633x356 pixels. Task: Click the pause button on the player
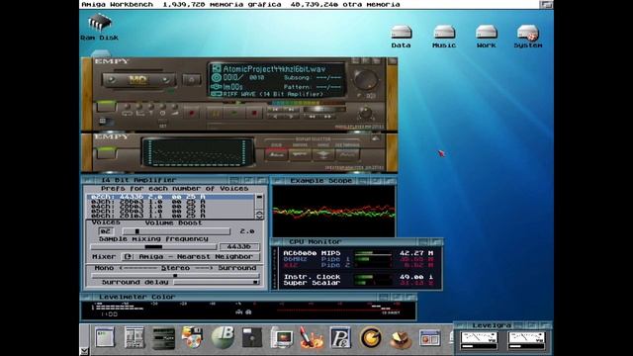pos(216,113)
